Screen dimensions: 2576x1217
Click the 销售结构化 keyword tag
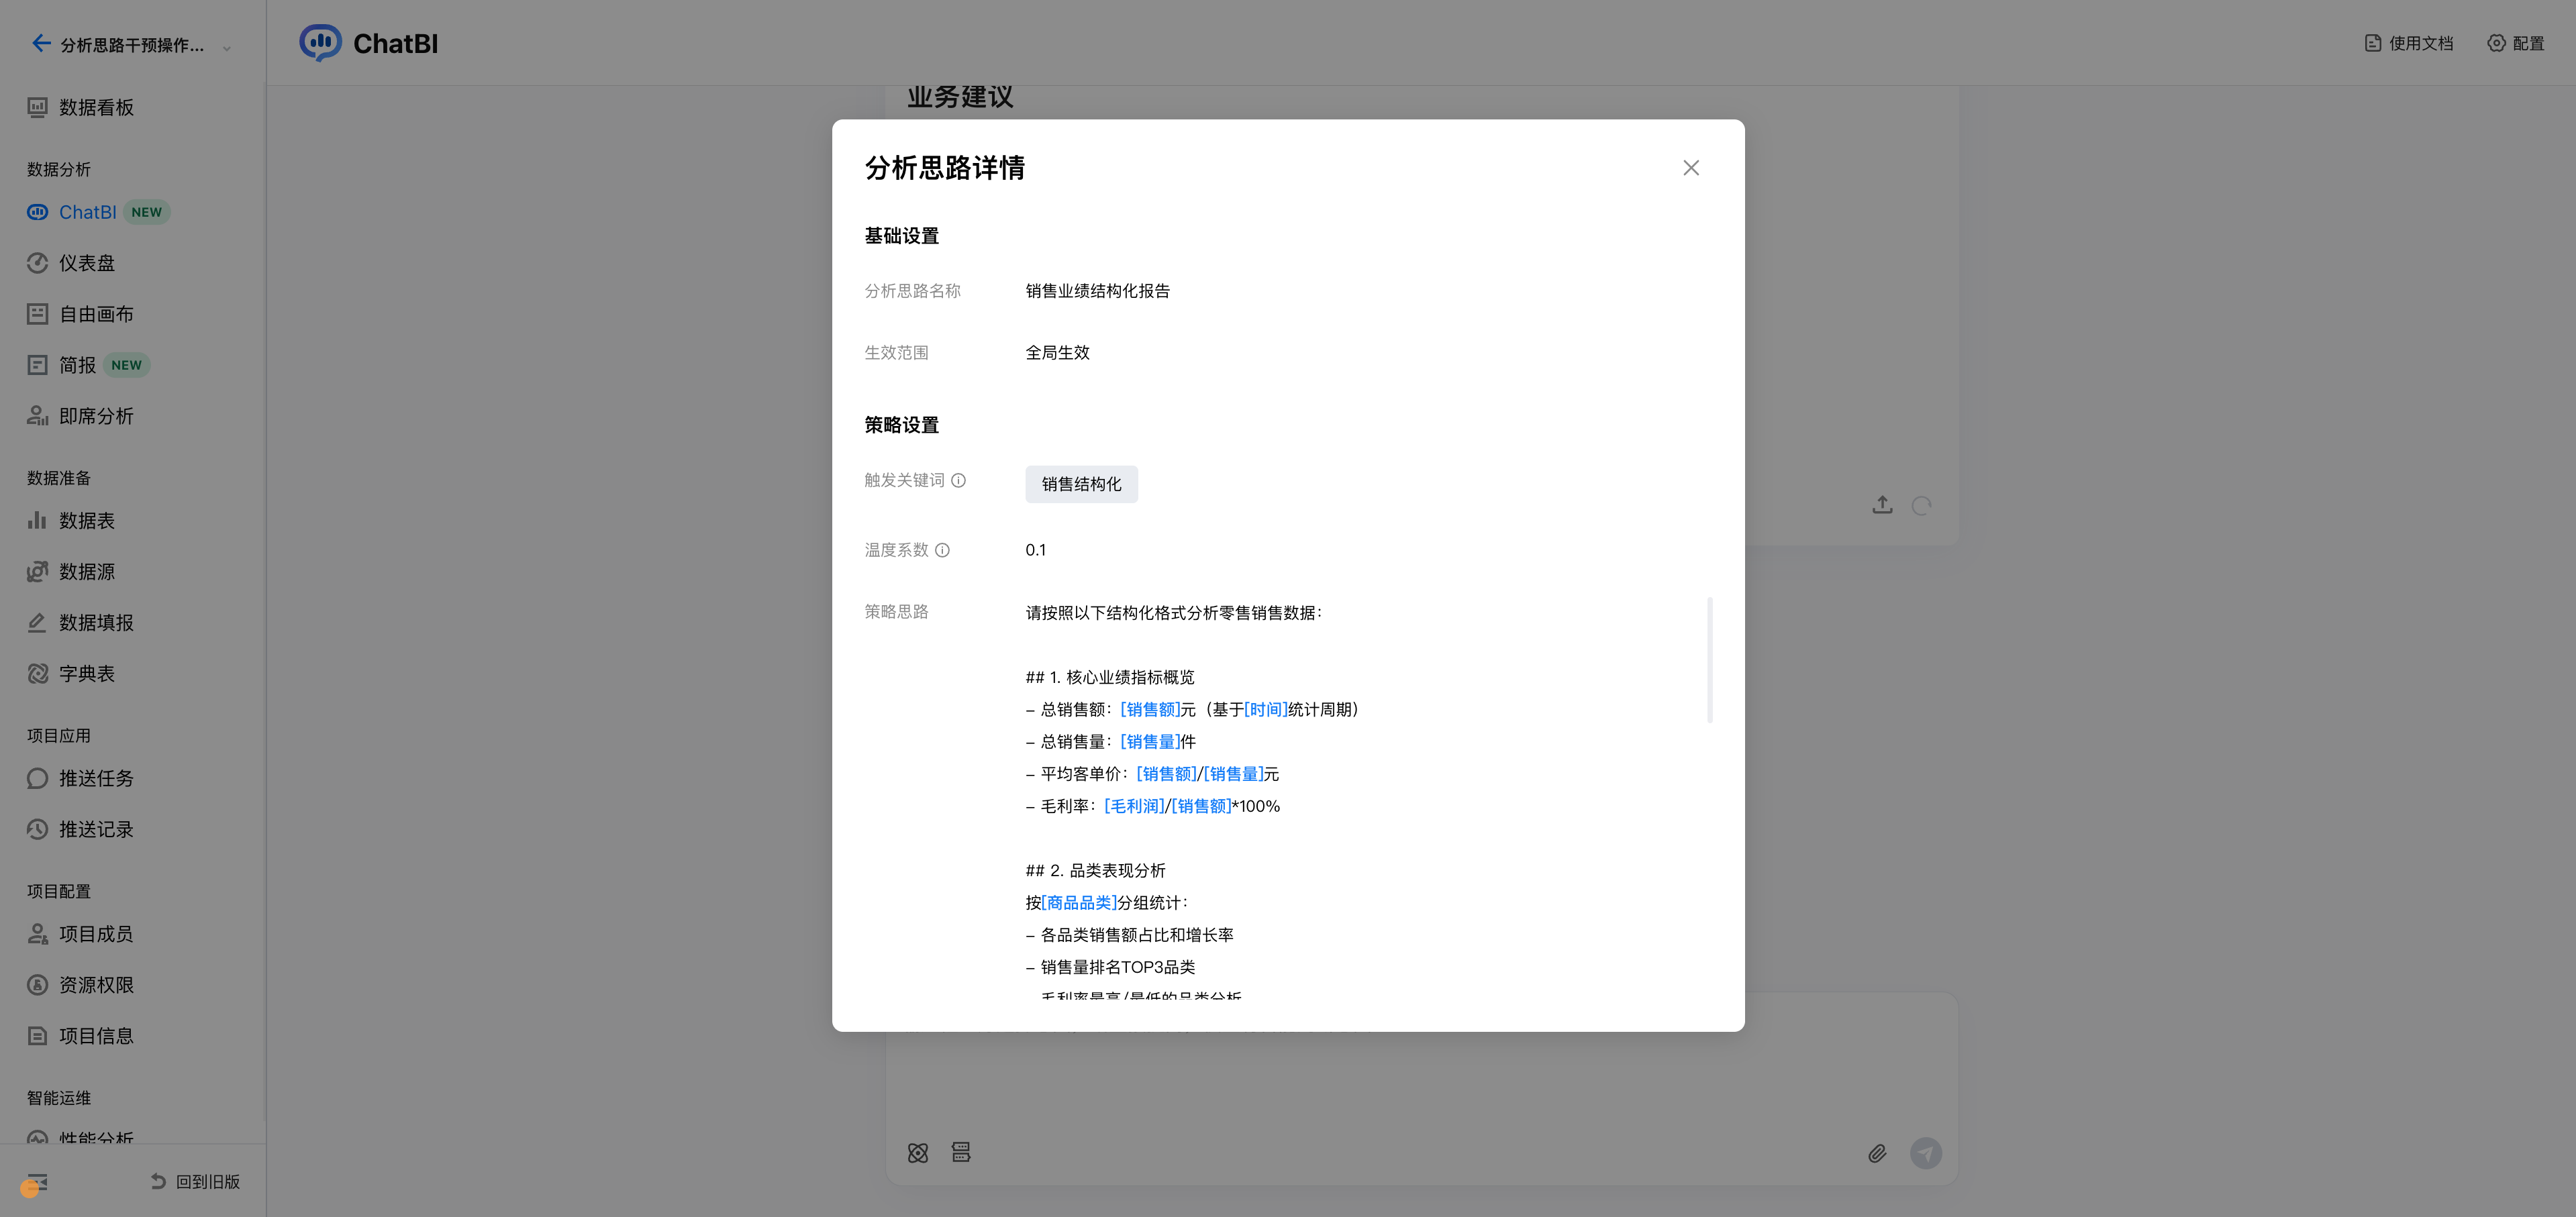pyautogui.click(x=1081, y=484)
